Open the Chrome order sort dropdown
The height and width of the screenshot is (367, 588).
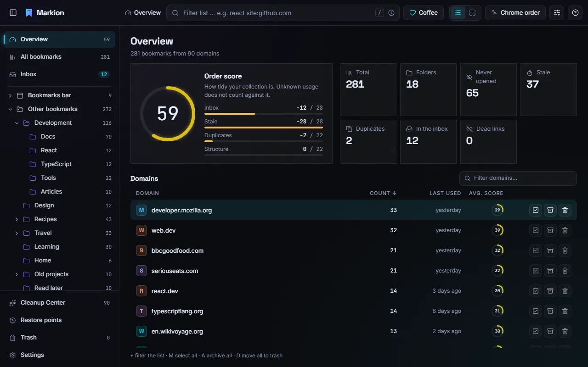pyautogui.click(x=515, y=13)
